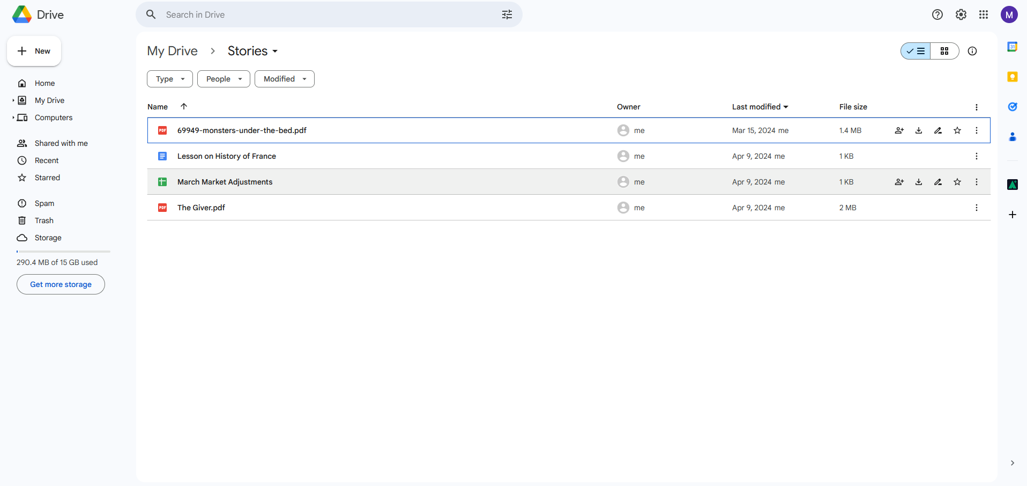The width and height of the screenshot is (1027, 486).
Task: Open Shared with me
Action: [62, 143]
